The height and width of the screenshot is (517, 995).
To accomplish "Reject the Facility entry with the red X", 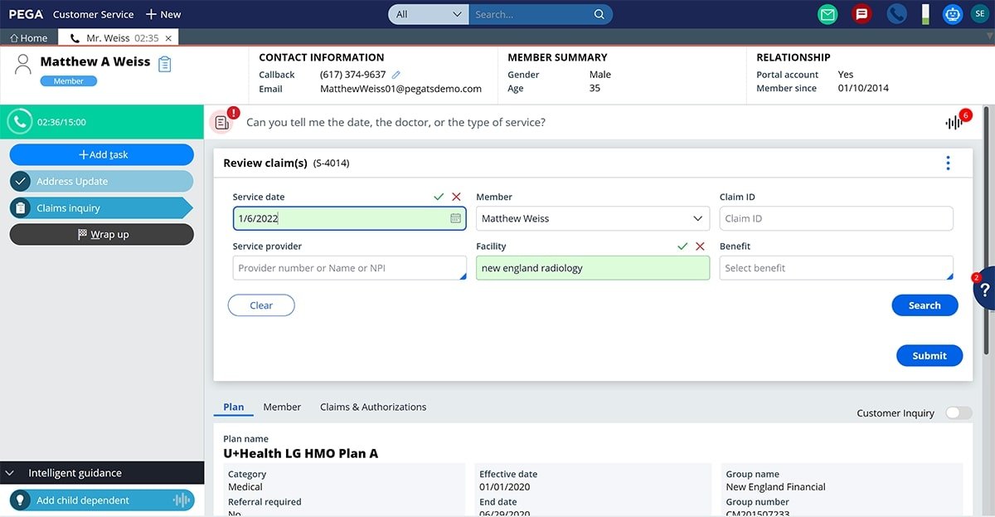I will (x=702, y=246).
